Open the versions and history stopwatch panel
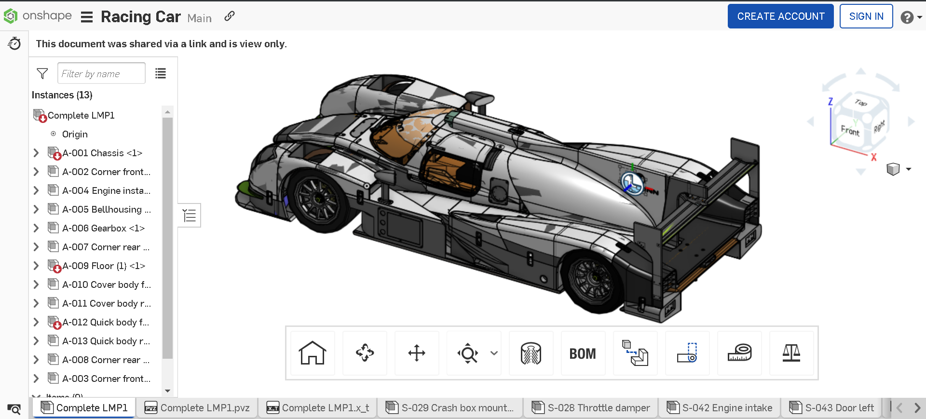Viewport: 926px width, 419px height. (14, 43)
